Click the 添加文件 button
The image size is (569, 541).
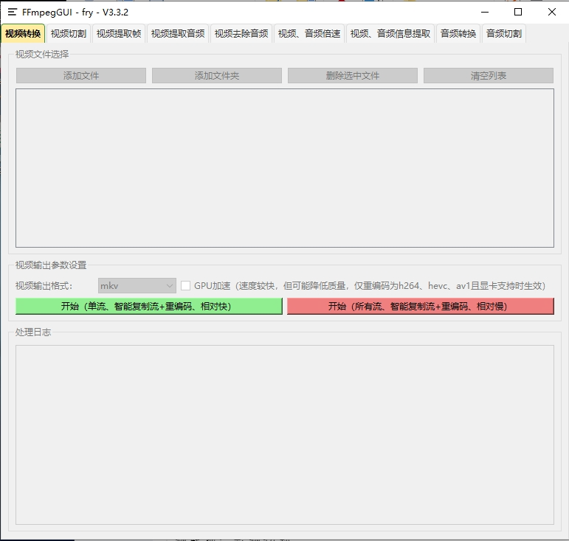click(81, 75)
